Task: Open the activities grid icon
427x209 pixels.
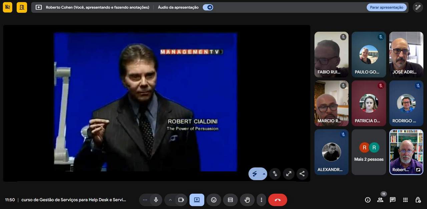Action: click(405, 200)
